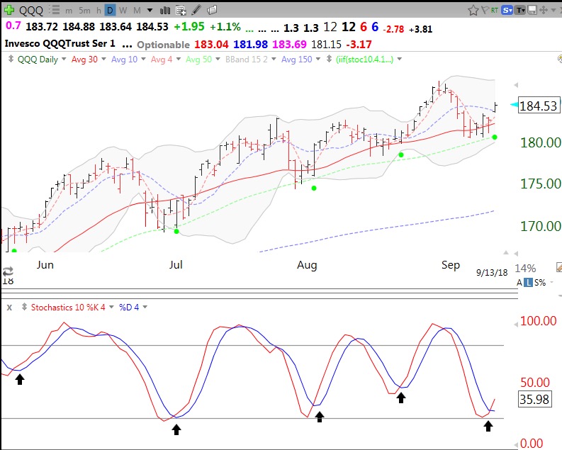Click the save floppy disk icon
562x450 pixels.
tap(532, 10)
